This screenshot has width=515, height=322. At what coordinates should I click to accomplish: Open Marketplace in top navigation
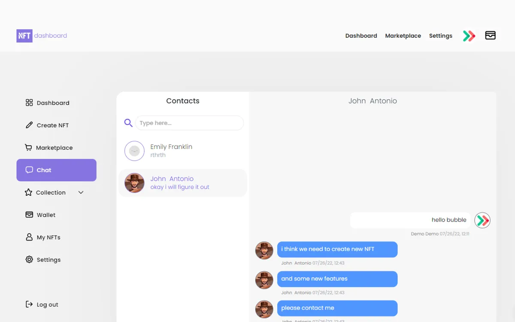point(403,36)
